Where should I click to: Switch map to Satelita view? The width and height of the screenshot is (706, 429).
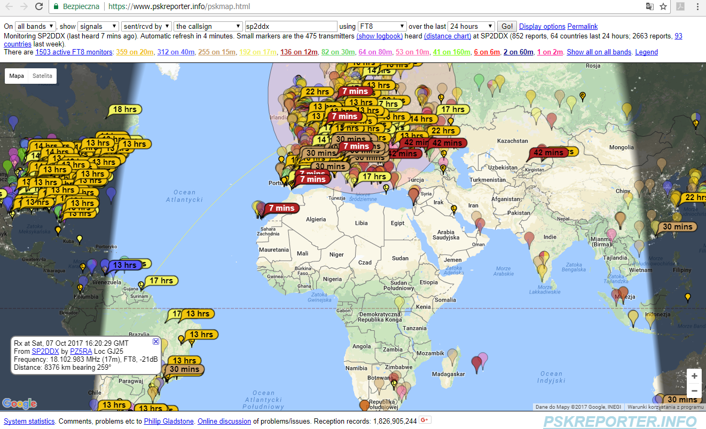coord(42,76)
